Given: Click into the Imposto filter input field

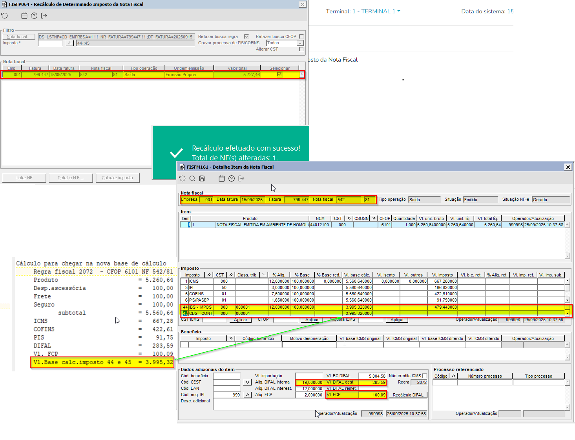Looking at the screenshot, I should [50, 43].
